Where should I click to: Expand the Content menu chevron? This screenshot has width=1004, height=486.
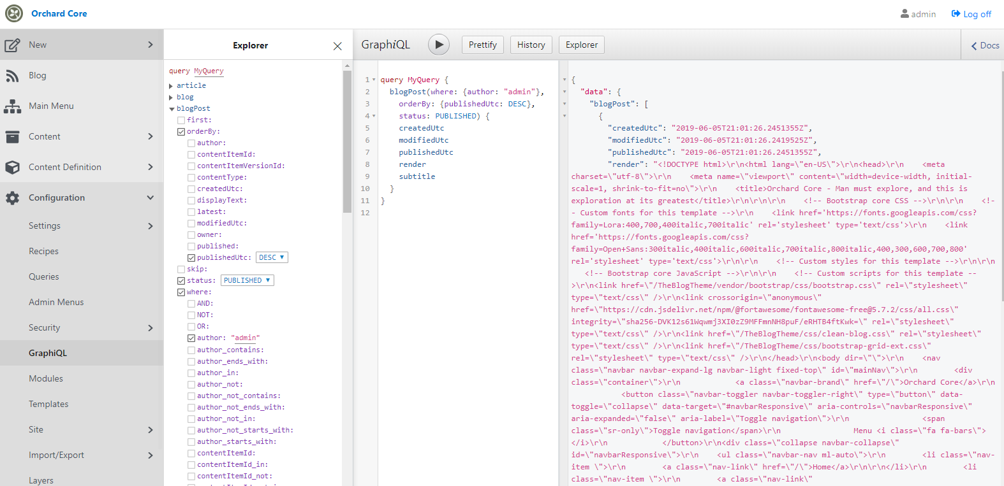coord(151,136)
